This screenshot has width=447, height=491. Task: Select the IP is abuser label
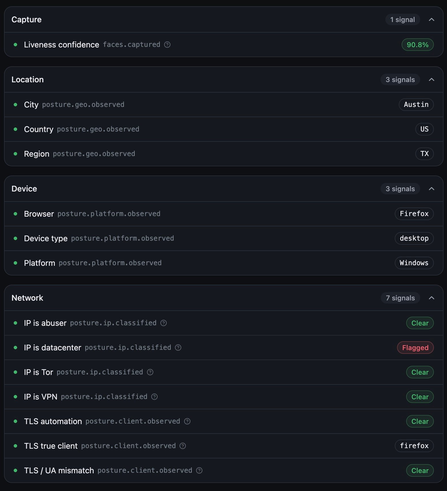[x=45, y=323]
